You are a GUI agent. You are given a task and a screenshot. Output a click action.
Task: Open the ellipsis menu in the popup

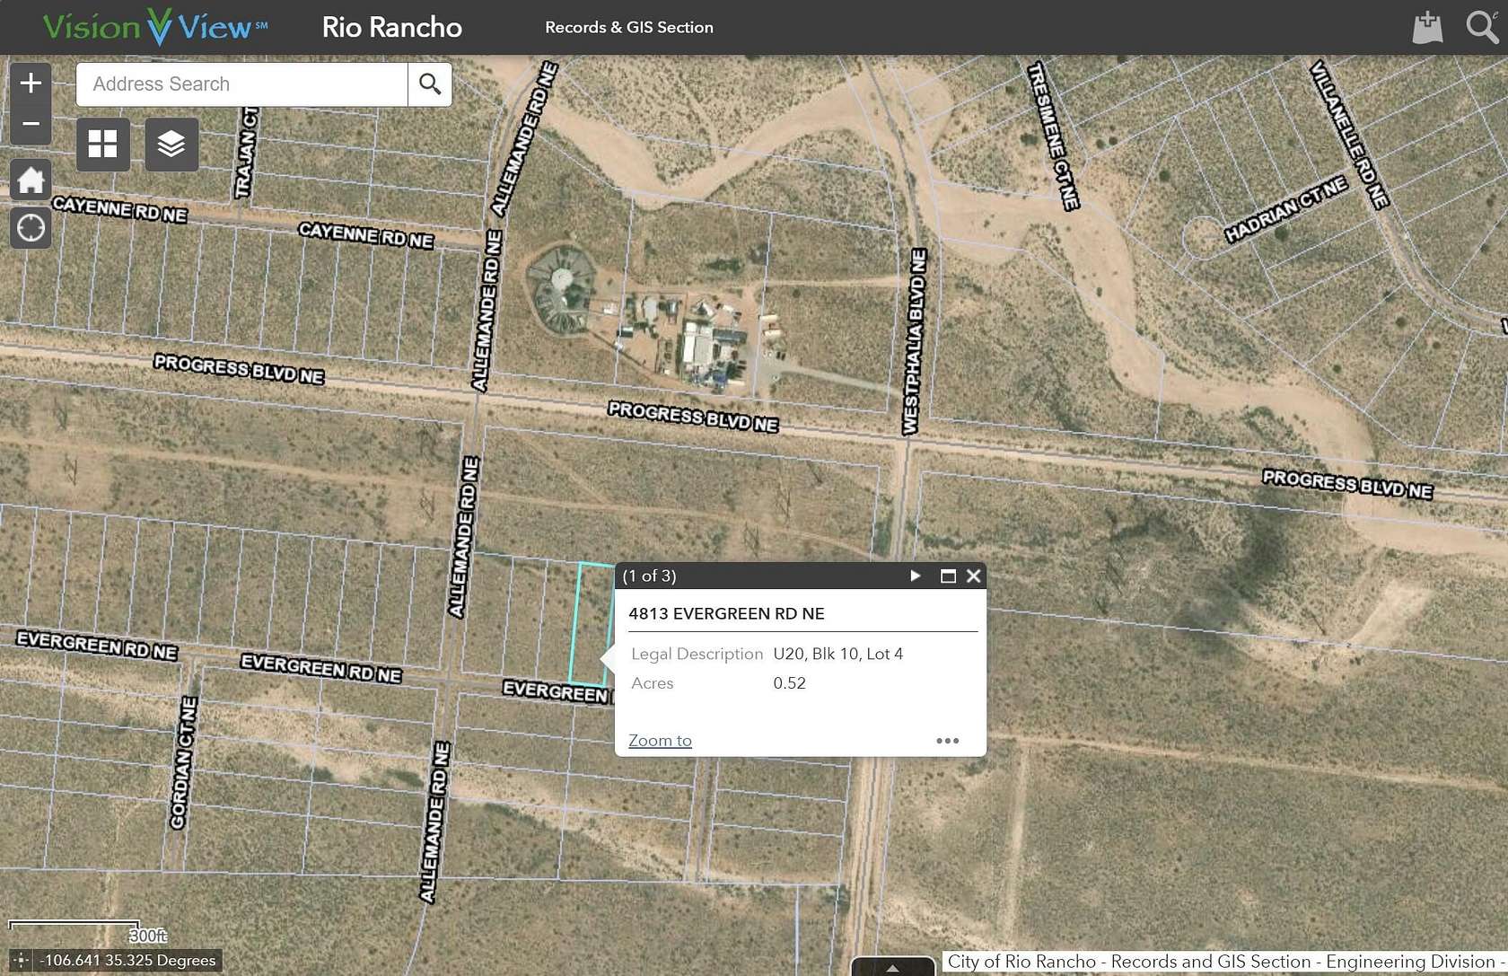click(948, 740)
